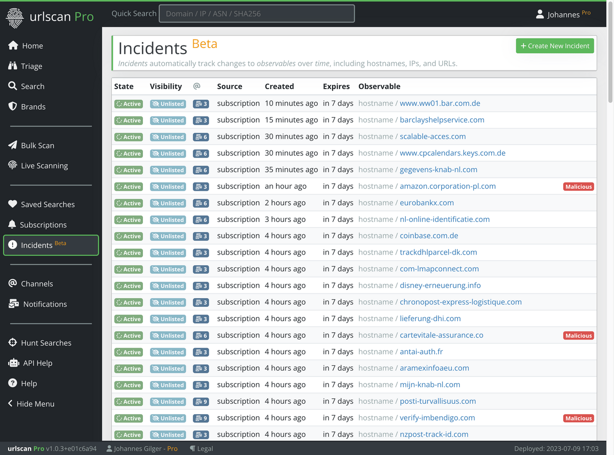Click the urlscan fingerprint logo

pos(16,17)
